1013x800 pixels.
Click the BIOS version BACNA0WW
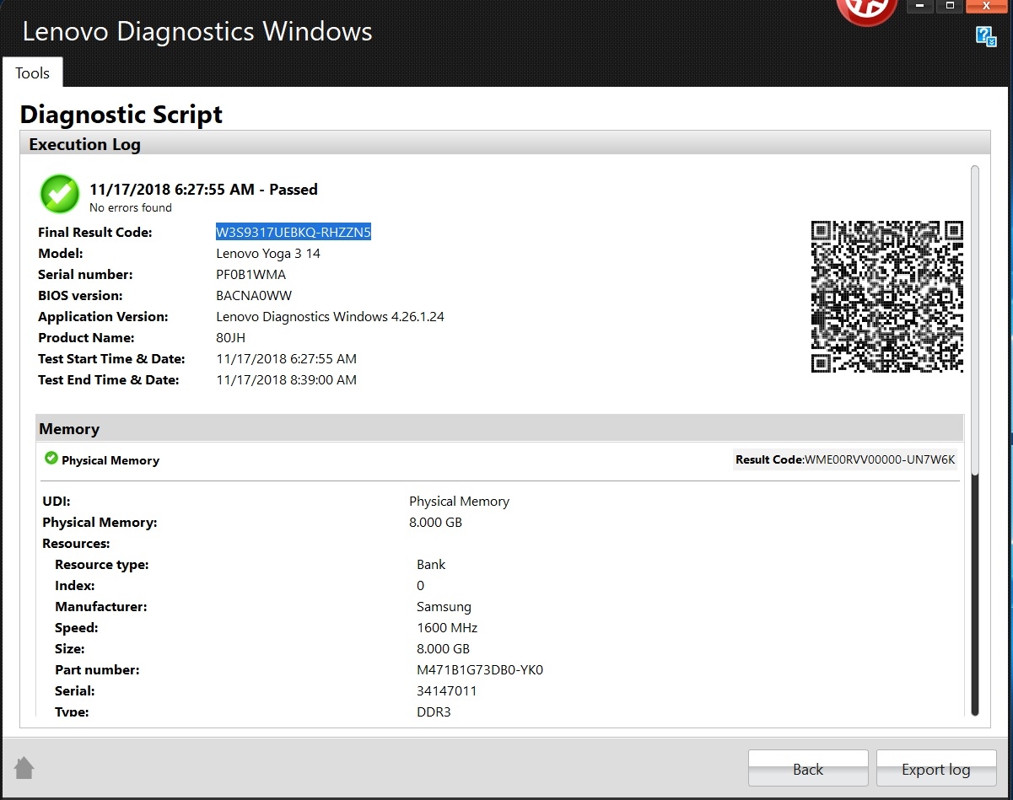click(x=254, y=295)
